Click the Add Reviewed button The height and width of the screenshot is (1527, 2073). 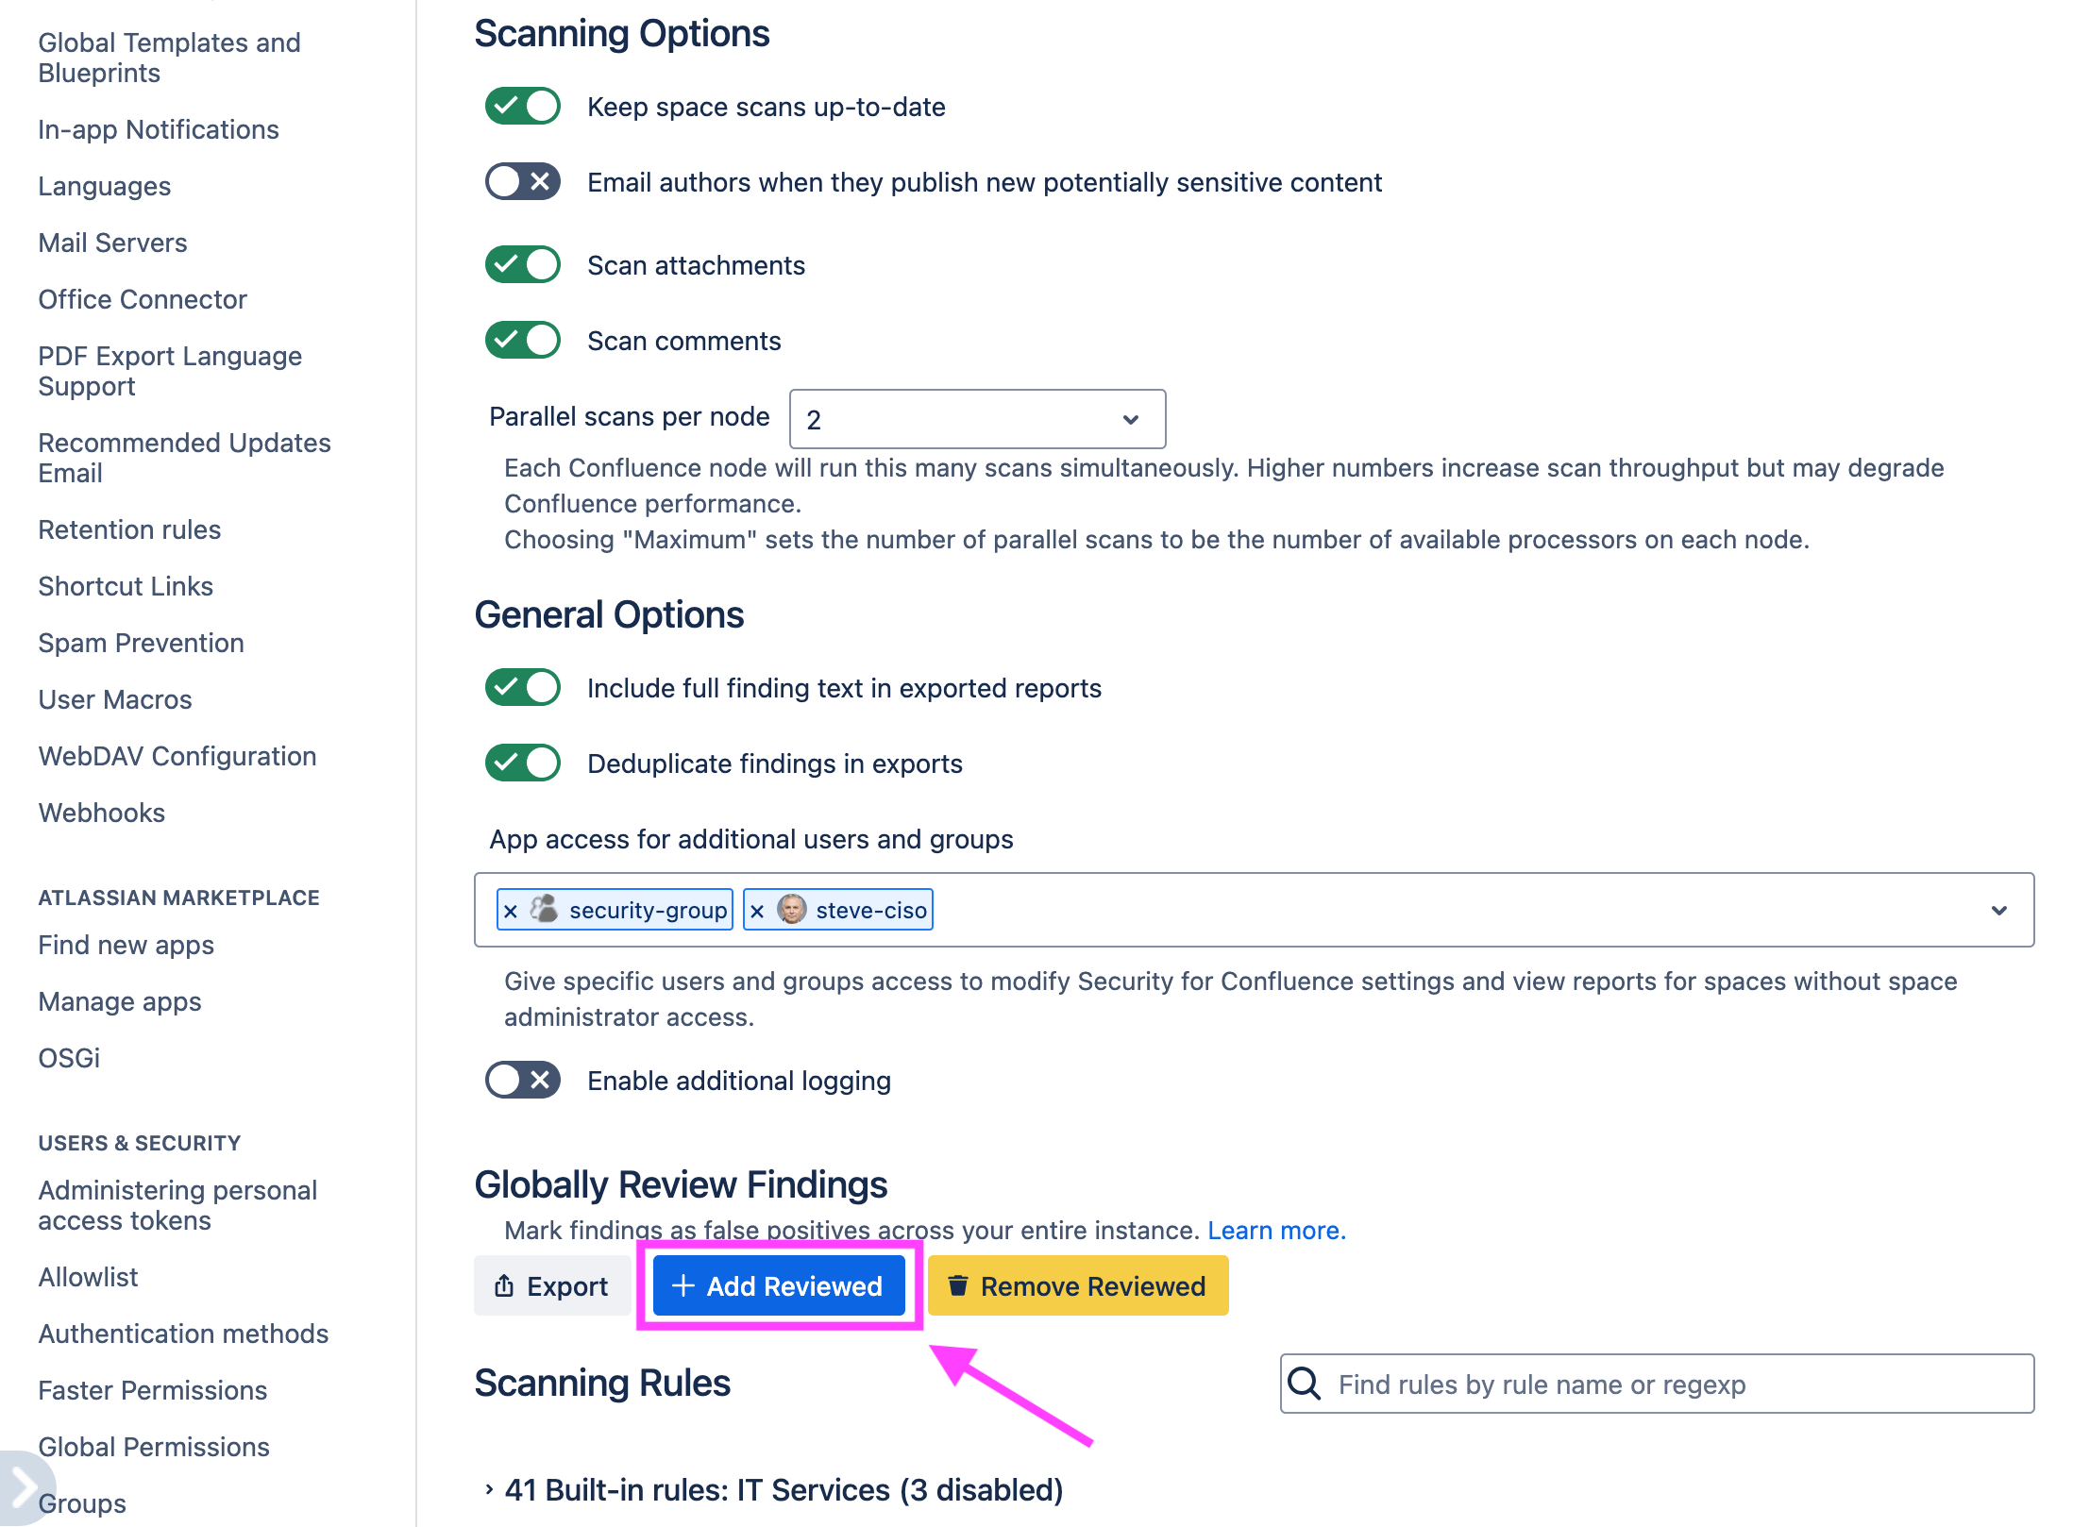pyautogui.click(x=779, y=1285)
